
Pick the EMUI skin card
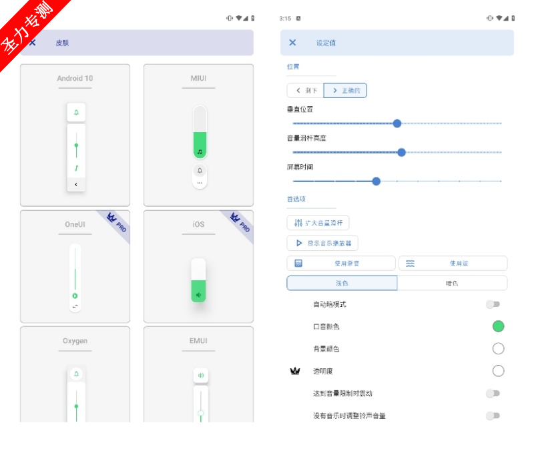[198, 374]
